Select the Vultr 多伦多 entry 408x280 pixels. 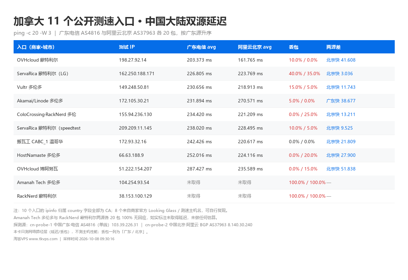[29, 87]
